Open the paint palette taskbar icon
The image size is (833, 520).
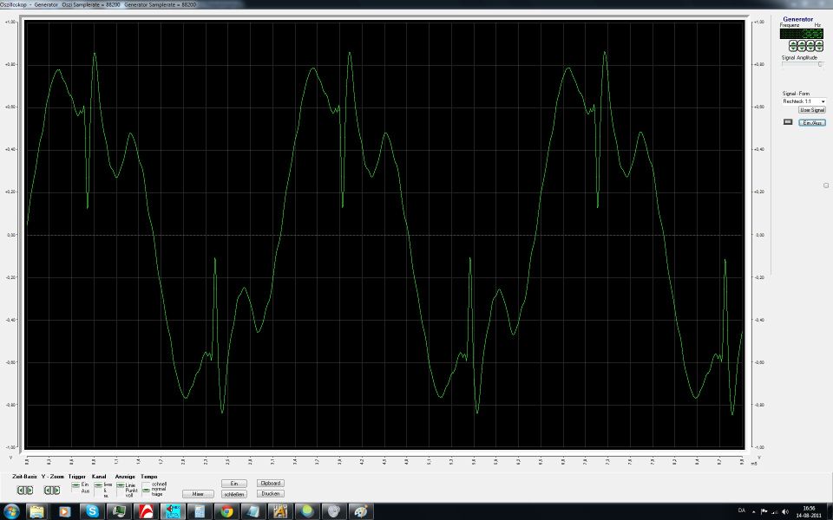point(361,511)
